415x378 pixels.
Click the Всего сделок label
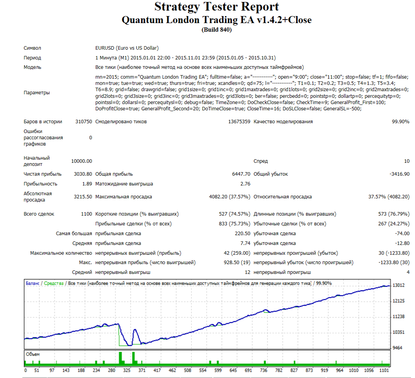pos(39,214)
